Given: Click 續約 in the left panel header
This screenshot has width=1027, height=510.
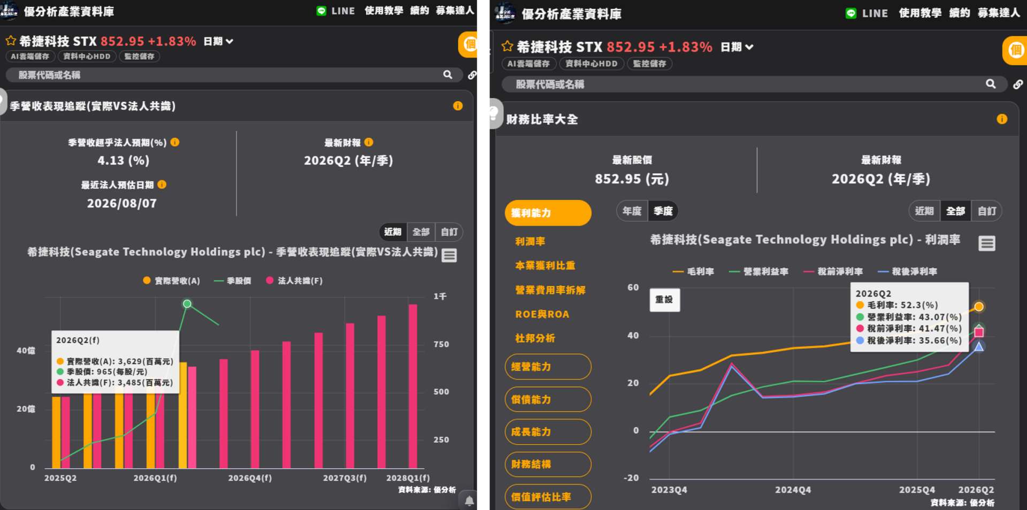Looking at the screenshot, I should point(419,11).
